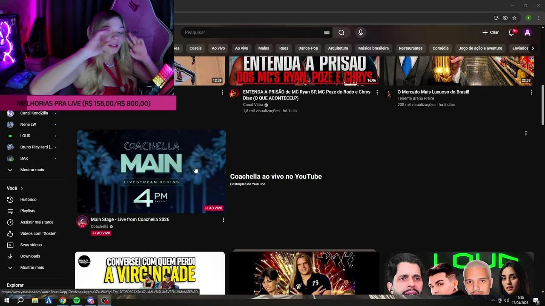
Task: Select the Malas category chip
Action: (264, 48)
